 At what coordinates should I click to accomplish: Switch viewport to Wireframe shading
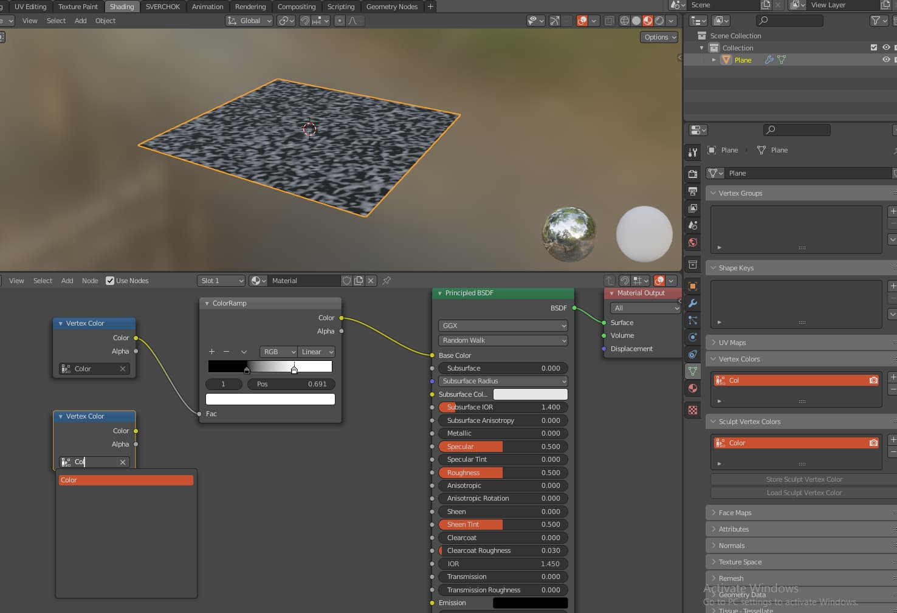click(x=624, y=21)
